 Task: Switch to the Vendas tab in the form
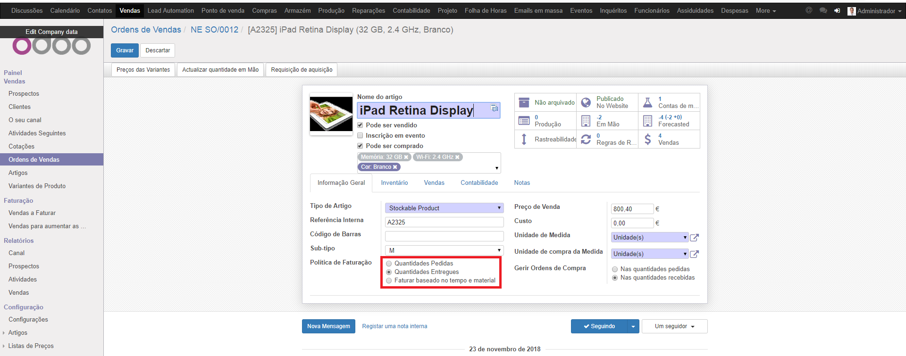(x=434, y=182)
